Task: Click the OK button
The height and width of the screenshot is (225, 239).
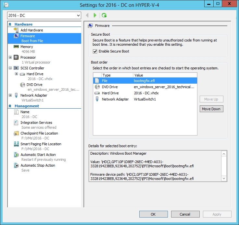Action: point(153,214)
